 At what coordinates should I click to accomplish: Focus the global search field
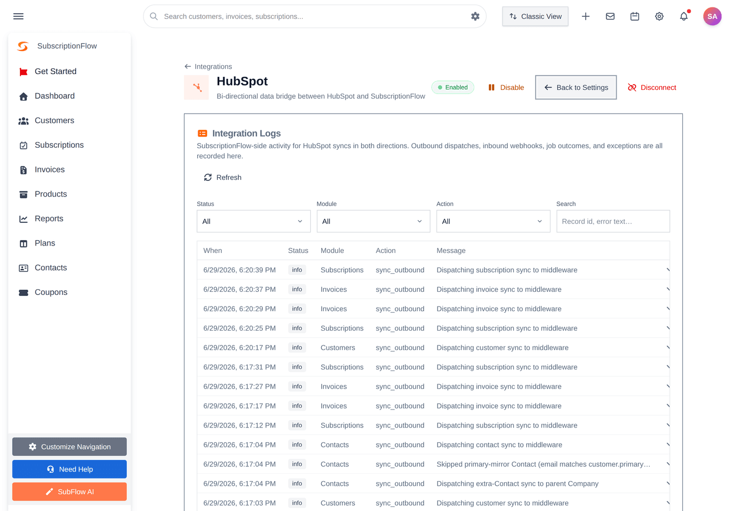(314, 16)
